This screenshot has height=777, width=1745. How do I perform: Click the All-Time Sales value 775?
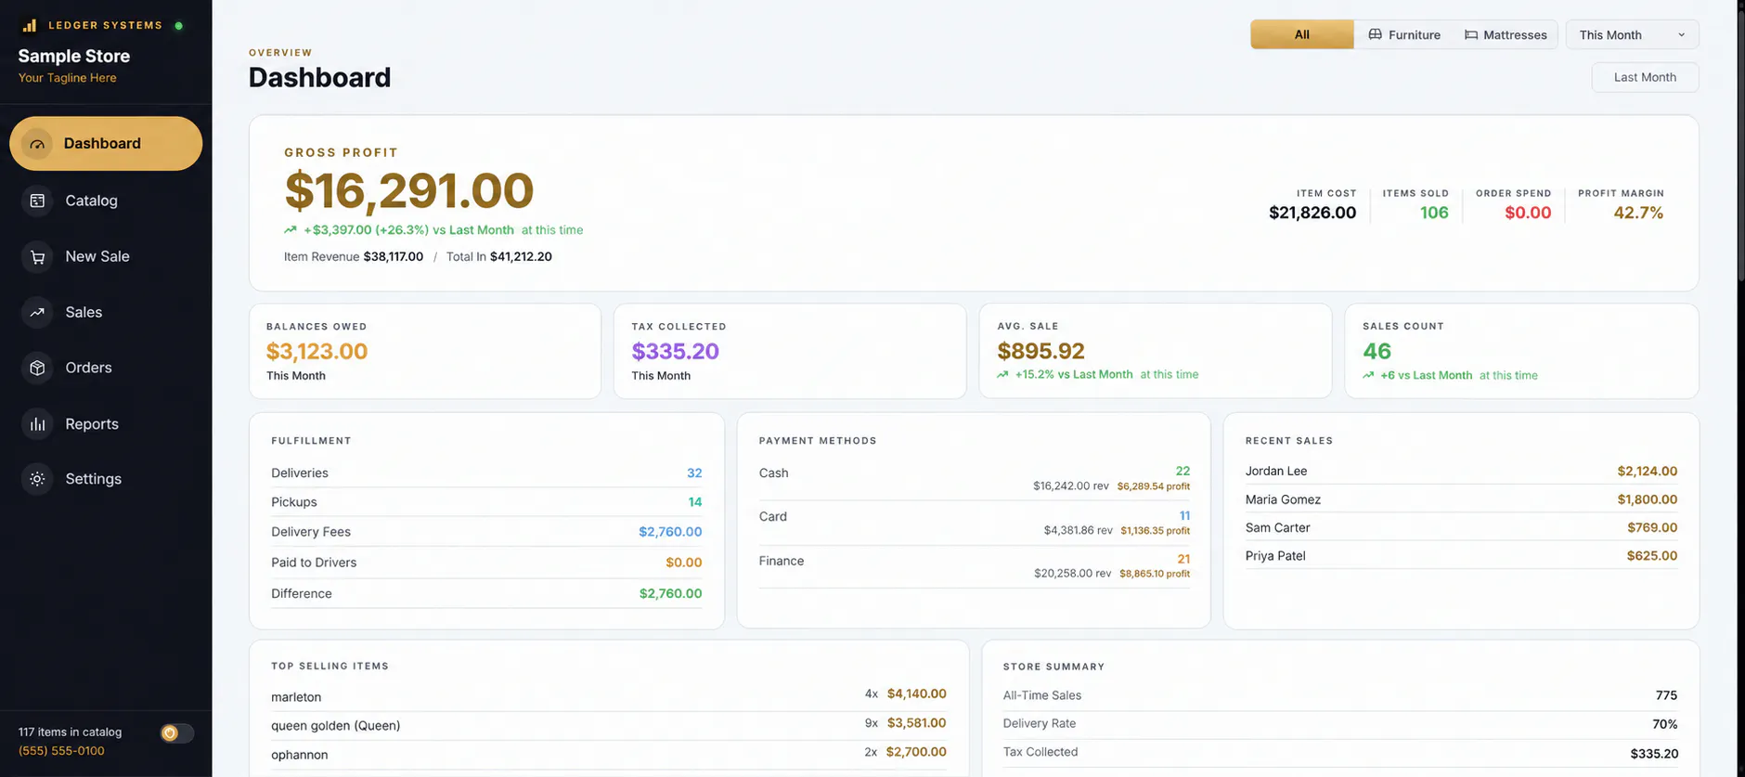[1666, 695]
